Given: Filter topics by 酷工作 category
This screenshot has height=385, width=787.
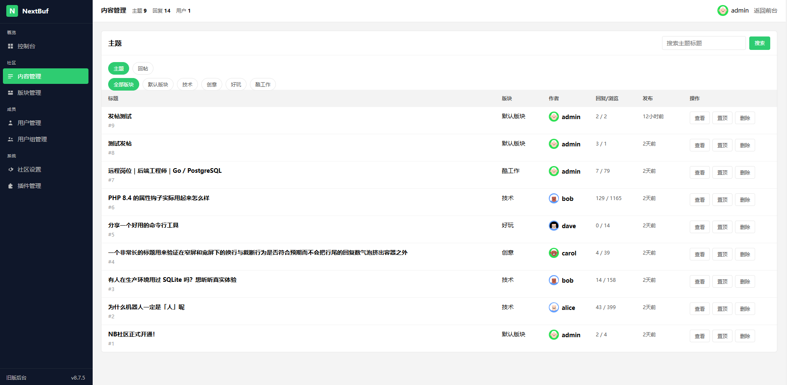Looking at the screenshot, I should [x=263, y=84].
